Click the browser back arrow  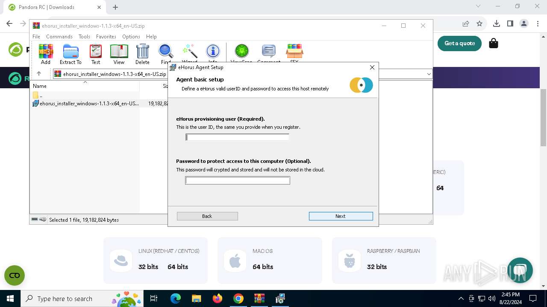(x=9, y=23)
